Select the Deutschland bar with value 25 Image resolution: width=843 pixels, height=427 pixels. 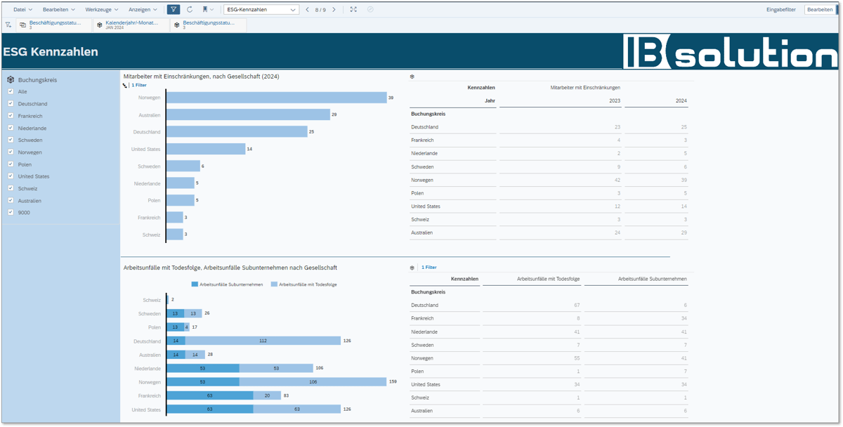point(237,132)
